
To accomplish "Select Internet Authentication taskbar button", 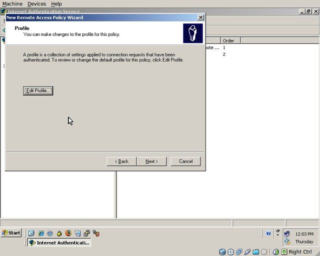I will tap(58, 243).
